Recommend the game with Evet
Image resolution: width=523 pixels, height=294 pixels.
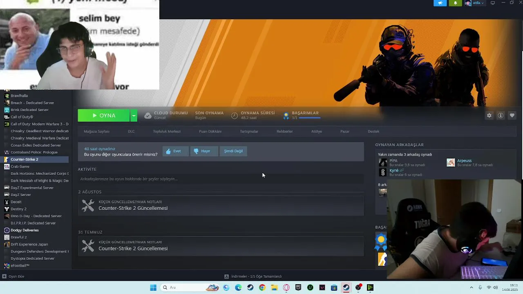coord(175,151)
